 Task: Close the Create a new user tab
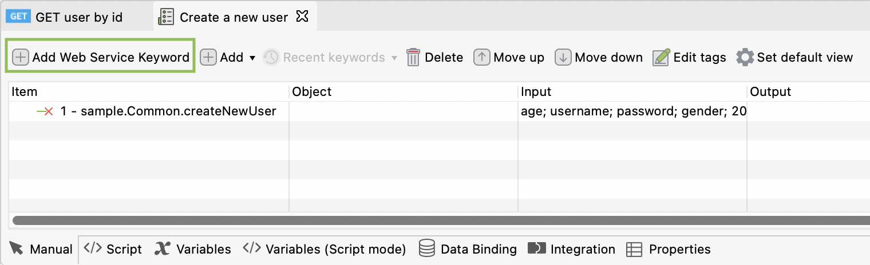click(x=302, y=17)
